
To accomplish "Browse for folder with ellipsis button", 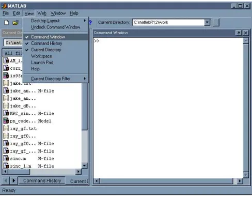I will click(x=216, y=22).
